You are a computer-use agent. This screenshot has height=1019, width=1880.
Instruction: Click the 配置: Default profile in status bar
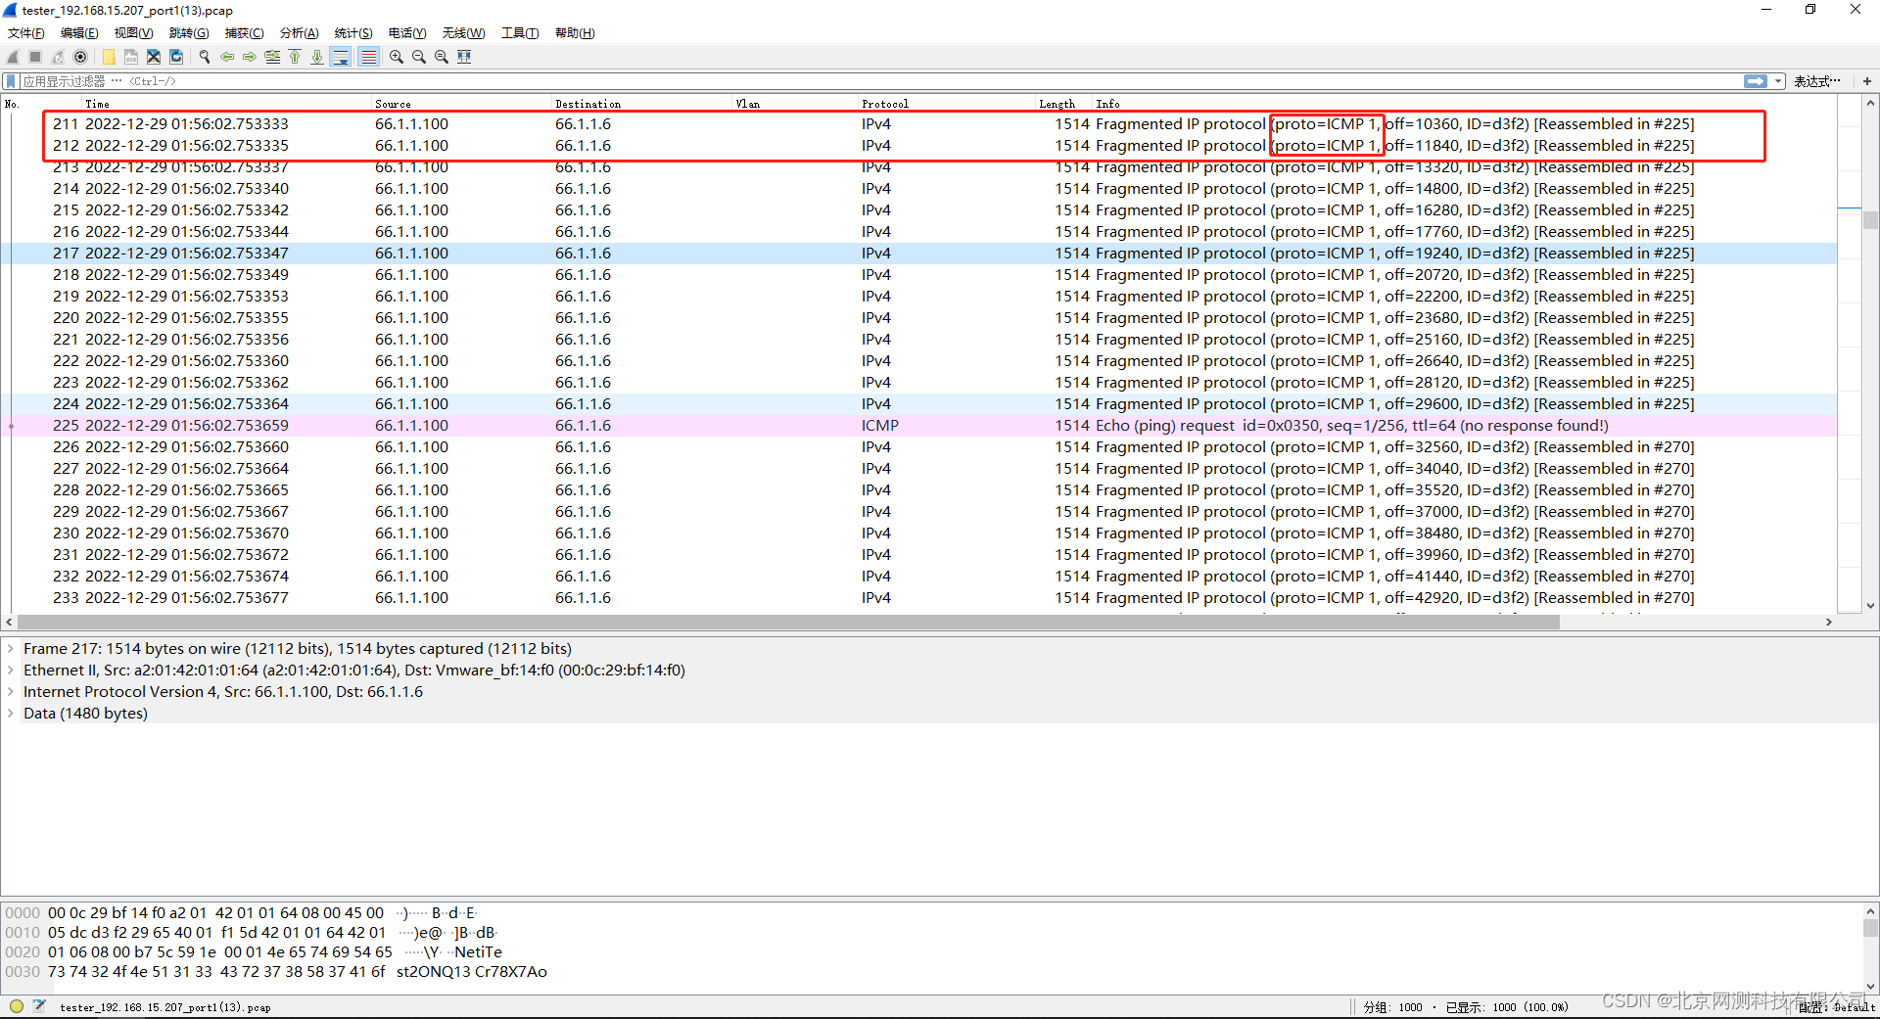[1837, 1006]
